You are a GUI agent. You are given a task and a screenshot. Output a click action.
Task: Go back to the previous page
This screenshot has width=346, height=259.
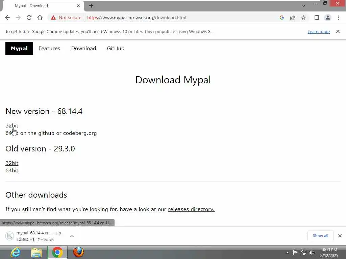7,18
